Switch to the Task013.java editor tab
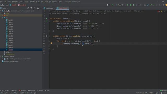Viewport: 167px width, 94px height. tap(49, 8)
